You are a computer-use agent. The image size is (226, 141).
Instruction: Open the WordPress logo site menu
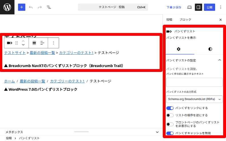(7, 7)
